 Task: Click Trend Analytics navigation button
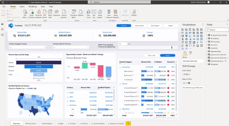tap(155, 26)
